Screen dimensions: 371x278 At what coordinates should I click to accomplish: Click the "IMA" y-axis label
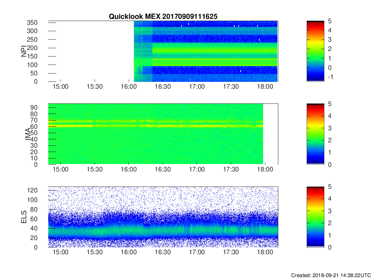click(x=28, y=134)
